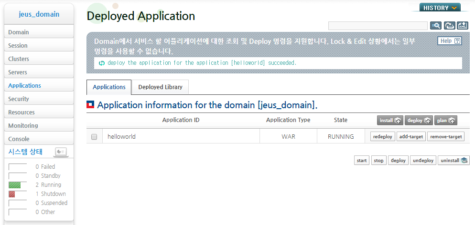Click the '0 Other' status entry

(45, 212)
